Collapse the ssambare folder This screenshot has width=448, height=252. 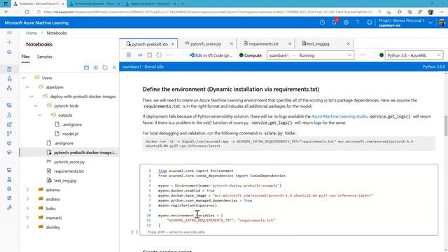tap(27, 87)
